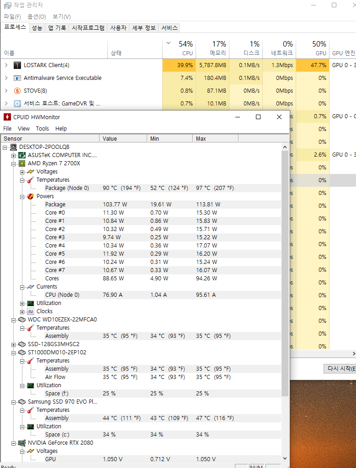
Task: Expand the SSD-128GS3MHSC2 node
Action: tap(13, 345)
